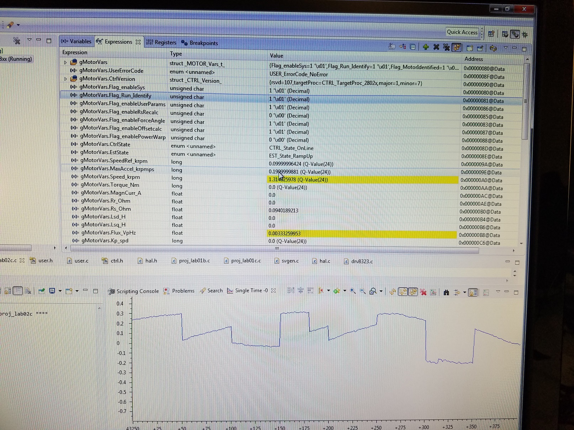This screenshot has height=430, width=574.
Task: Remove the selected expression with the black X
Action: coord(436,47)
